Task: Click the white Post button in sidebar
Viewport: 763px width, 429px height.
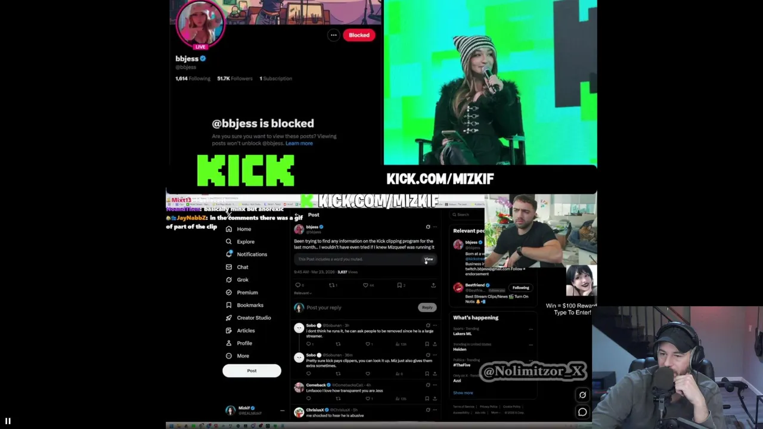Action: (x=252, y=371)
